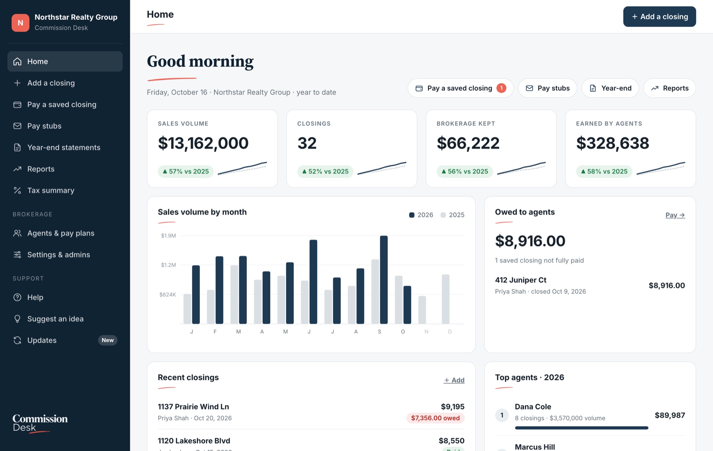
Task: Click the notification badge showing 1
Action: coord(501,88)
